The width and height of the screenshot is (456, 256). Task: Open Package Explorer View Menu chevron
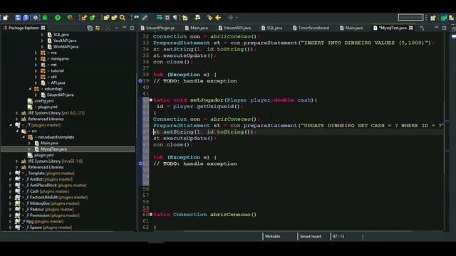[x=116, y=28]
